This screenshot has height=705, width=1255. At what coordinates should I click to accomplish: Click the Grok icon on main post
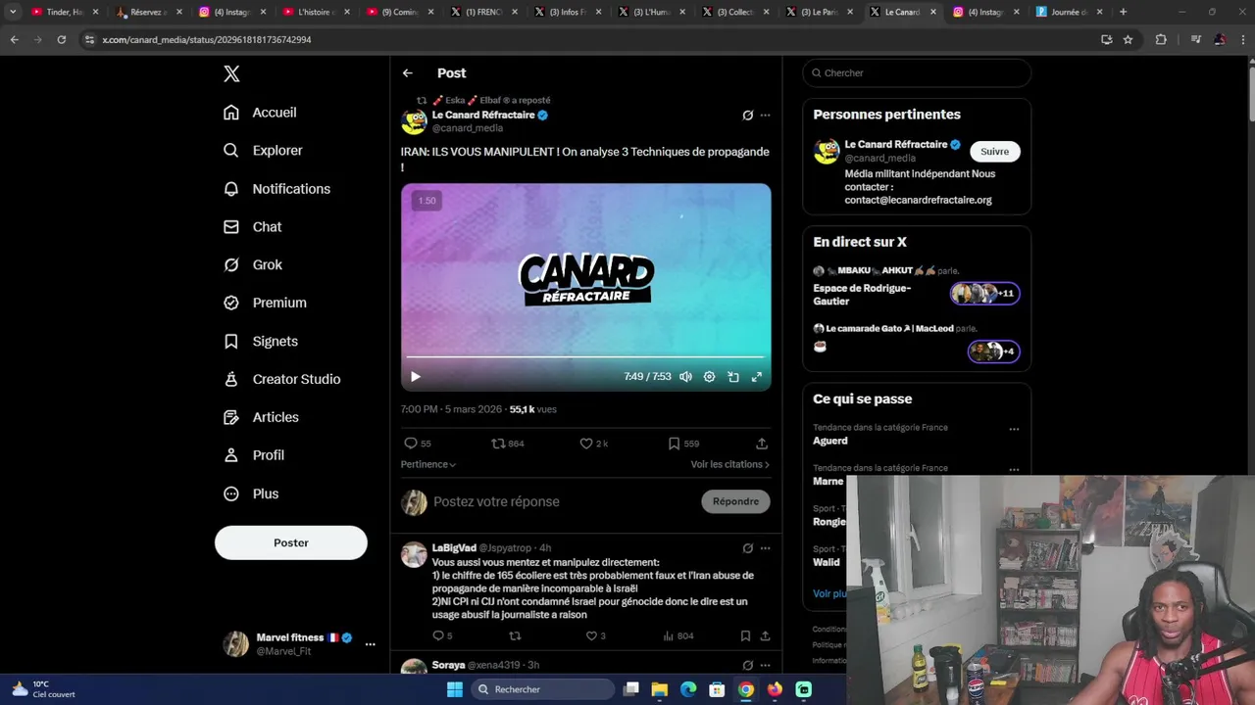(747, 116)
